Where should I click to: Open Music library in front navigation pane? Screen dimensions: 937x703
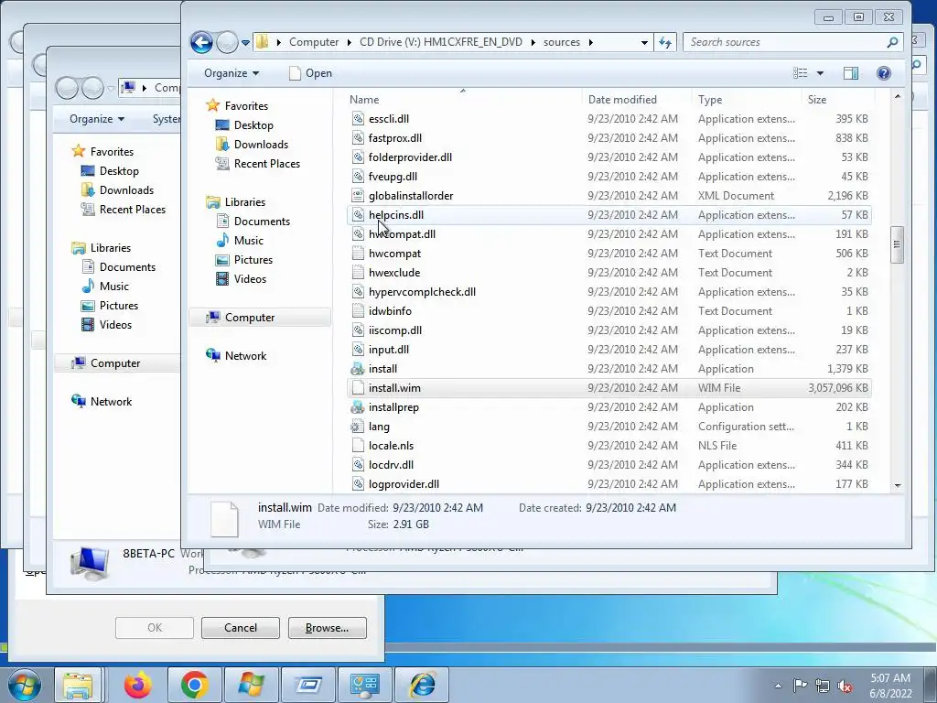coord(249,241)
